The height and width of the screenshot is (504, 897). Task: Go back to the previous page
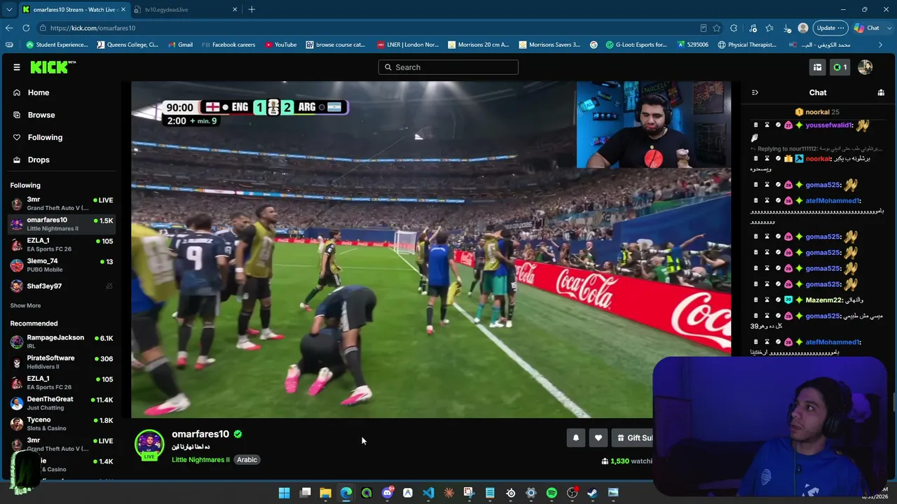[9, 28]
